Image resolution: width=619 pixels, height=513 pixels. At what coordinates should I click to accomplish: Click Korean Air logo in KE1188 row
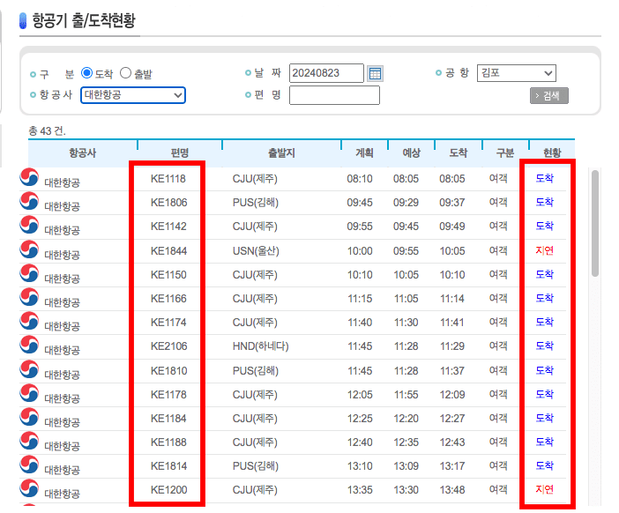click(x=29, y=441)
